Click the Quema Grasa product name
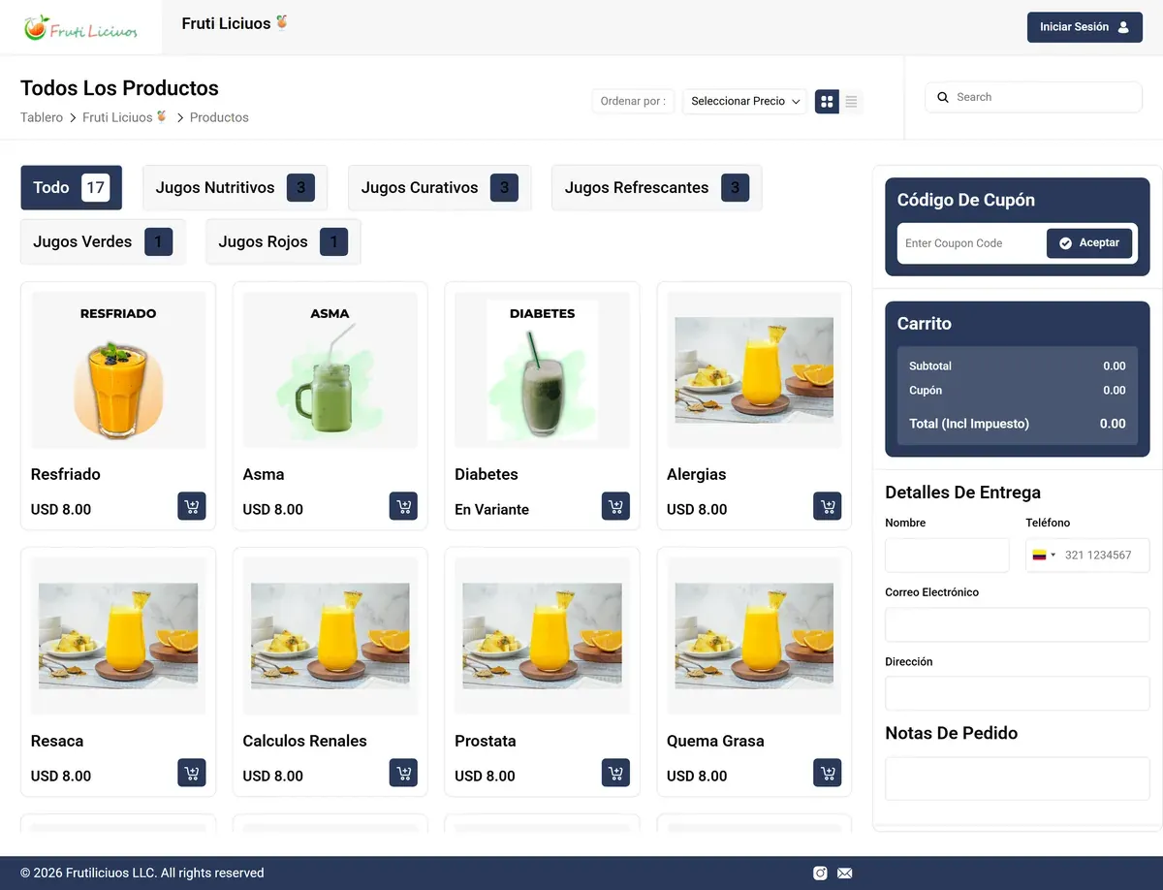 point(715,741)
